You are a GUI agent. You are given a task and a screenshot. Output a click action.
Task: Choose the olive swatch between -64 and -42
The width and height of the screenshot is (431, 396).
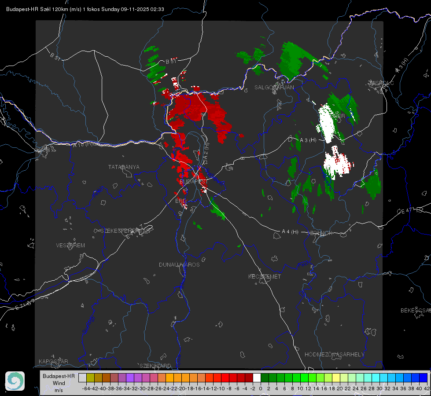point(90,378)
